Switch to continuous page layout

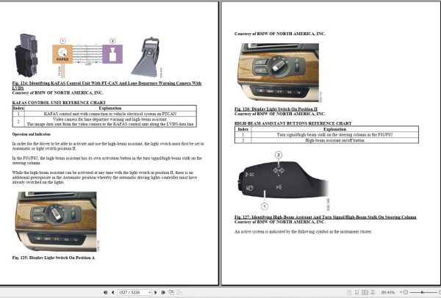[356, 292]
